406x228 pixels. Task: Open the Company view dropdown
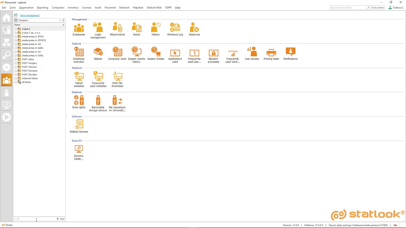(60, 20)
